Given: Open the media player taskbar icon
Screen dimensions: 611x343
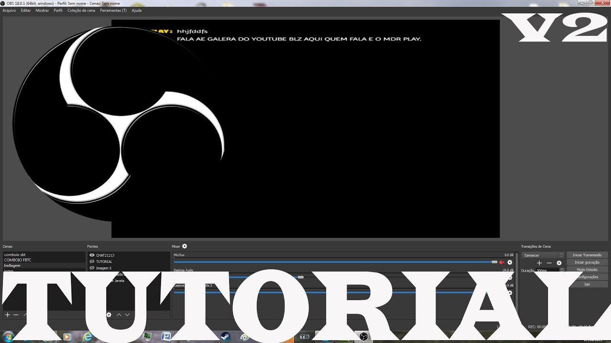Looking at the screenshot, I should [67, 337].
